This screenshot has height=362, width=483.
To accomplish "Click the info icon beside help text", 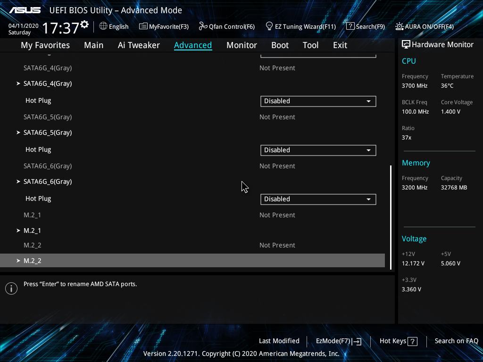I will pos(11,288).
